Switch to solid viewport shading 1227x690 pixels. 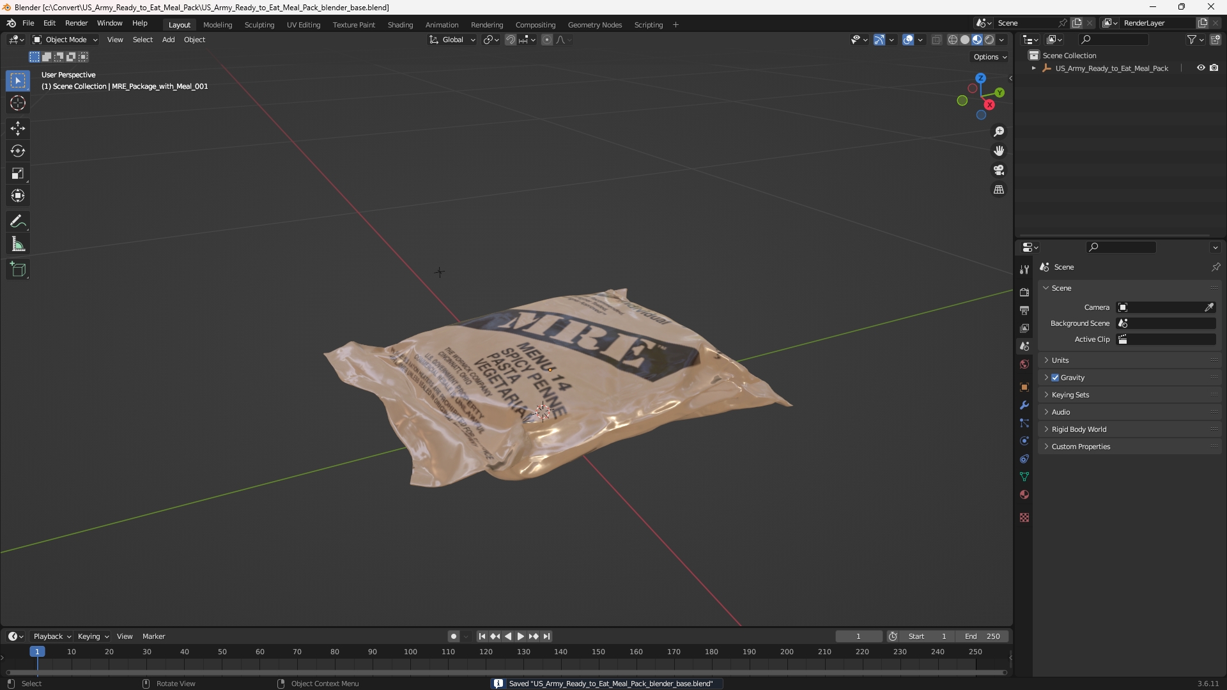coord(965,40)
